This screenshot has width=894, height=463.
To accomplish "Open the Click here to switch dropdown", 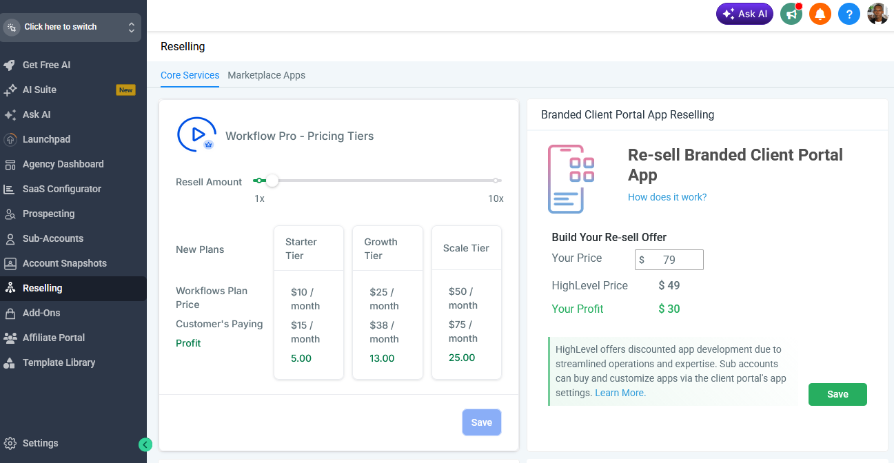I will (x=70, y=27).
